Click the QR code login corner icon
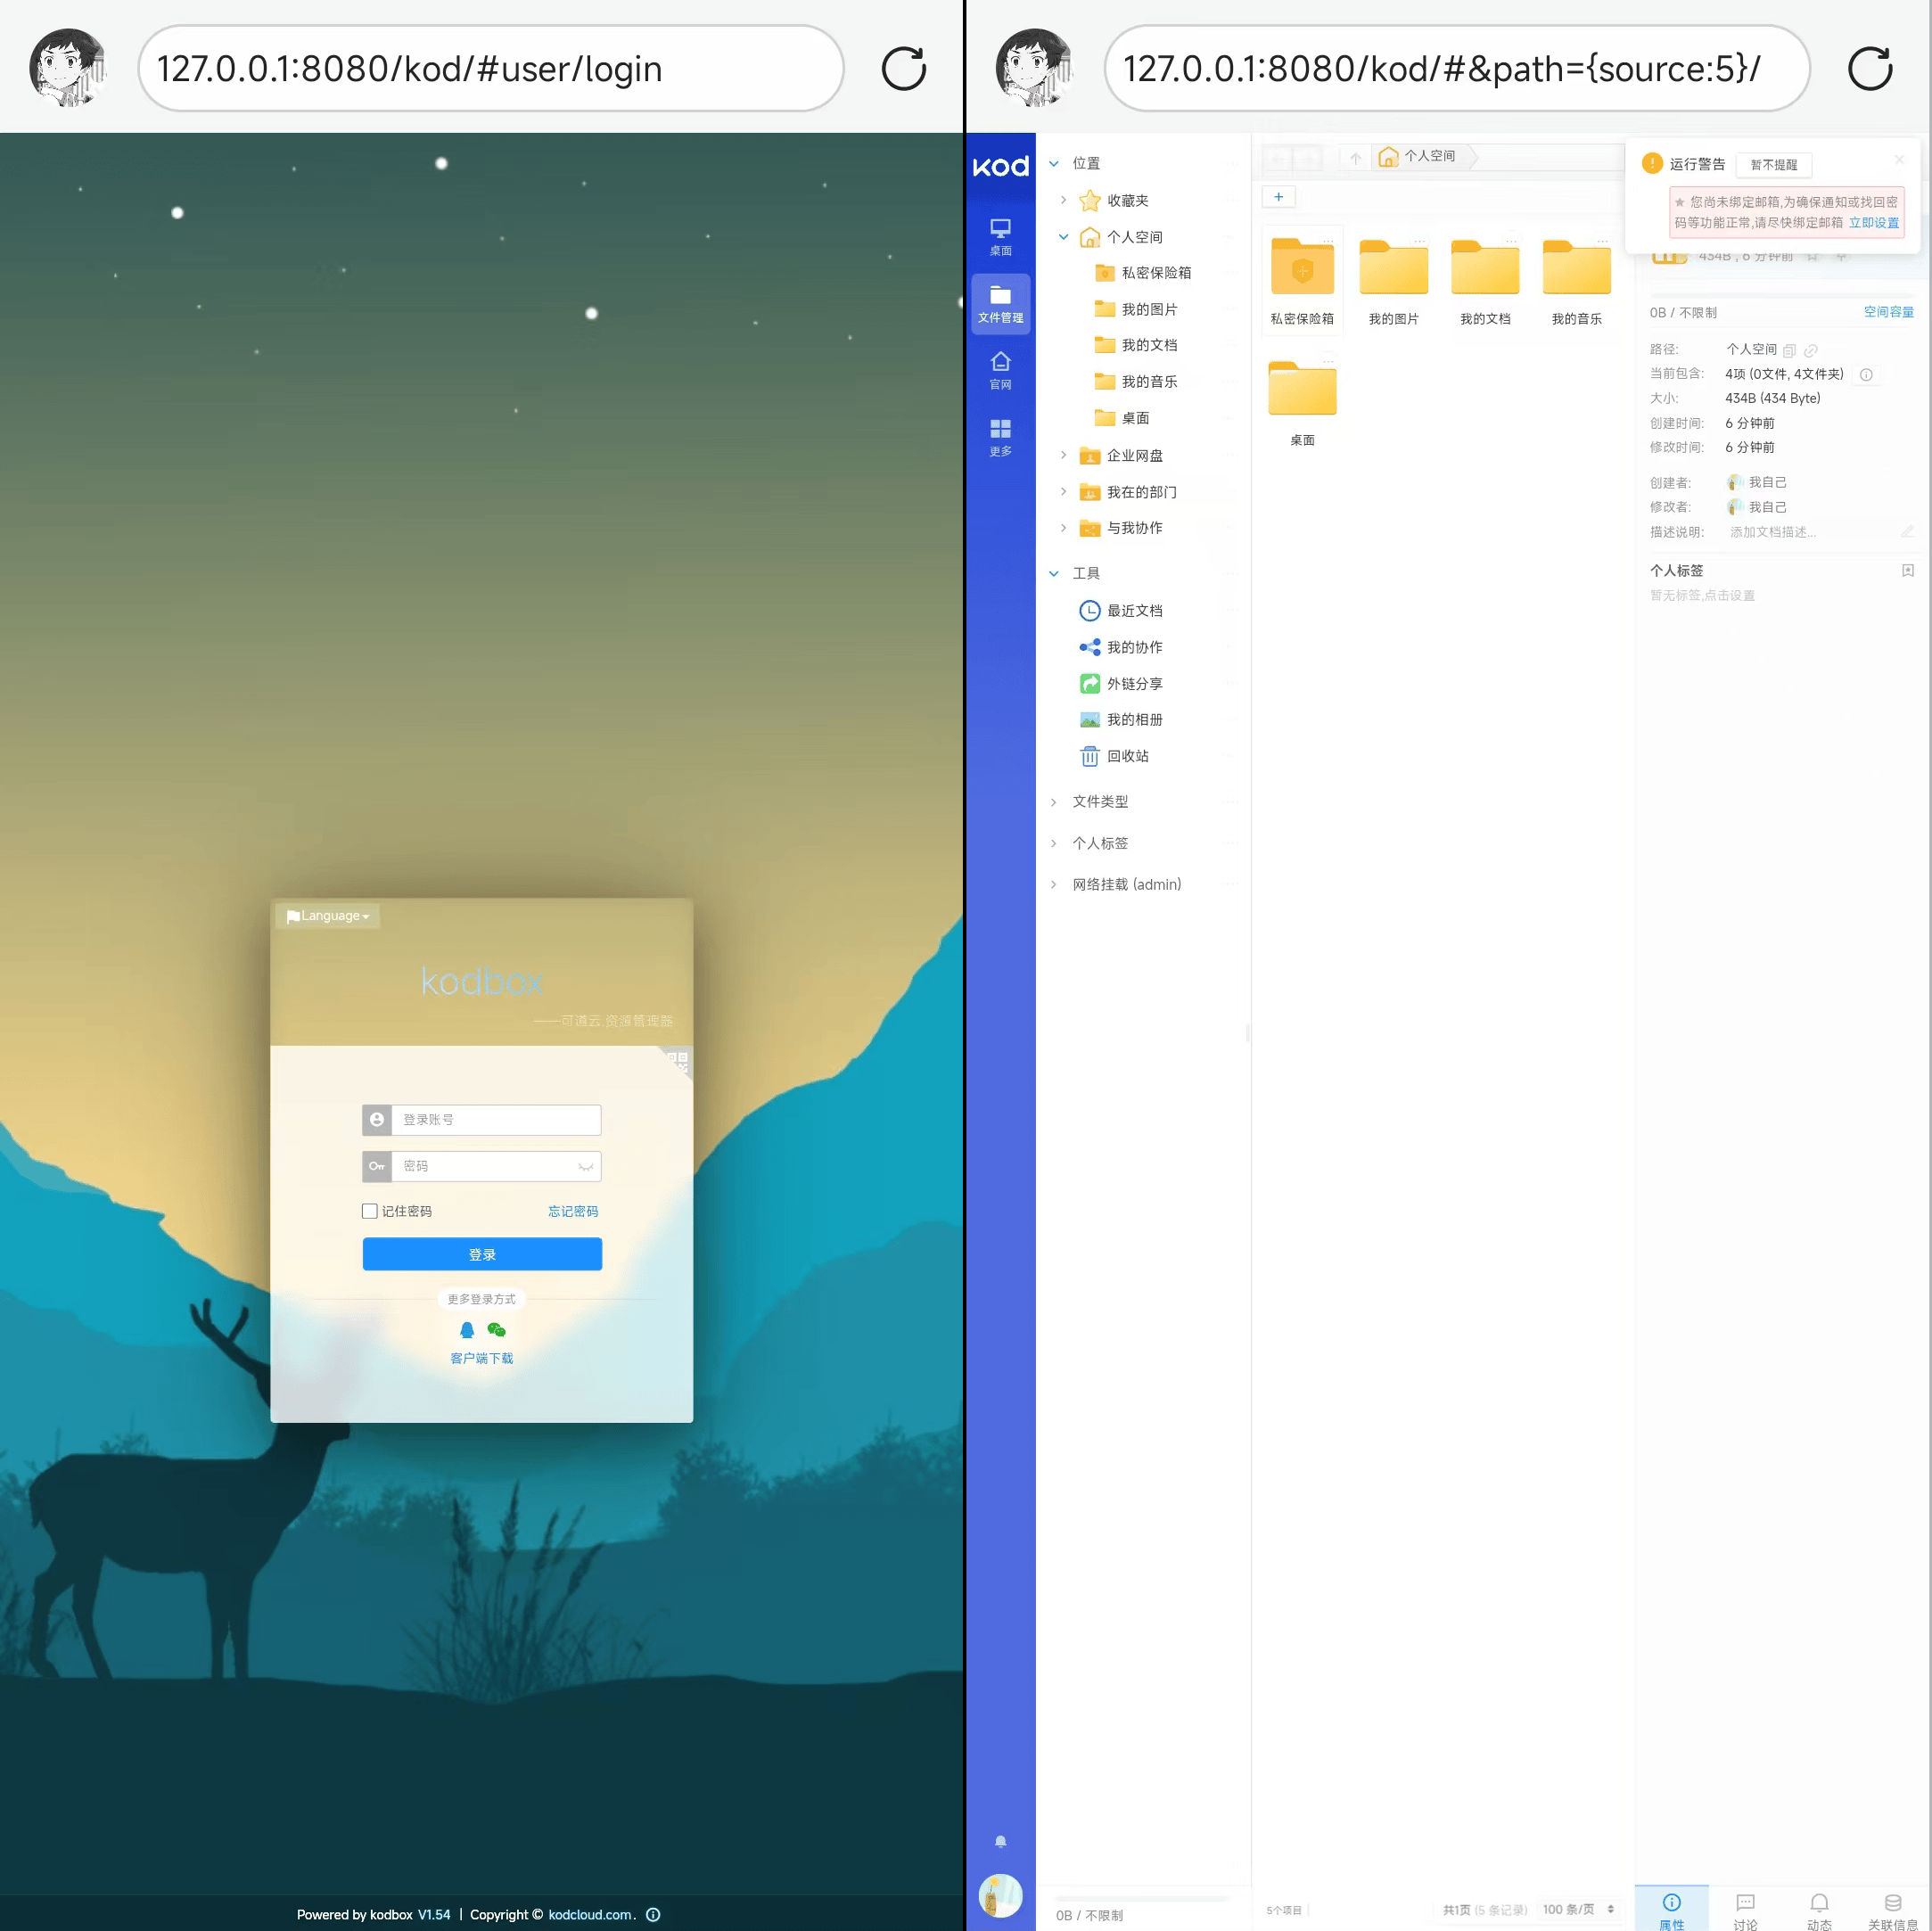The height and width of the screenshot is (1931, 1932). [679, 1060]
